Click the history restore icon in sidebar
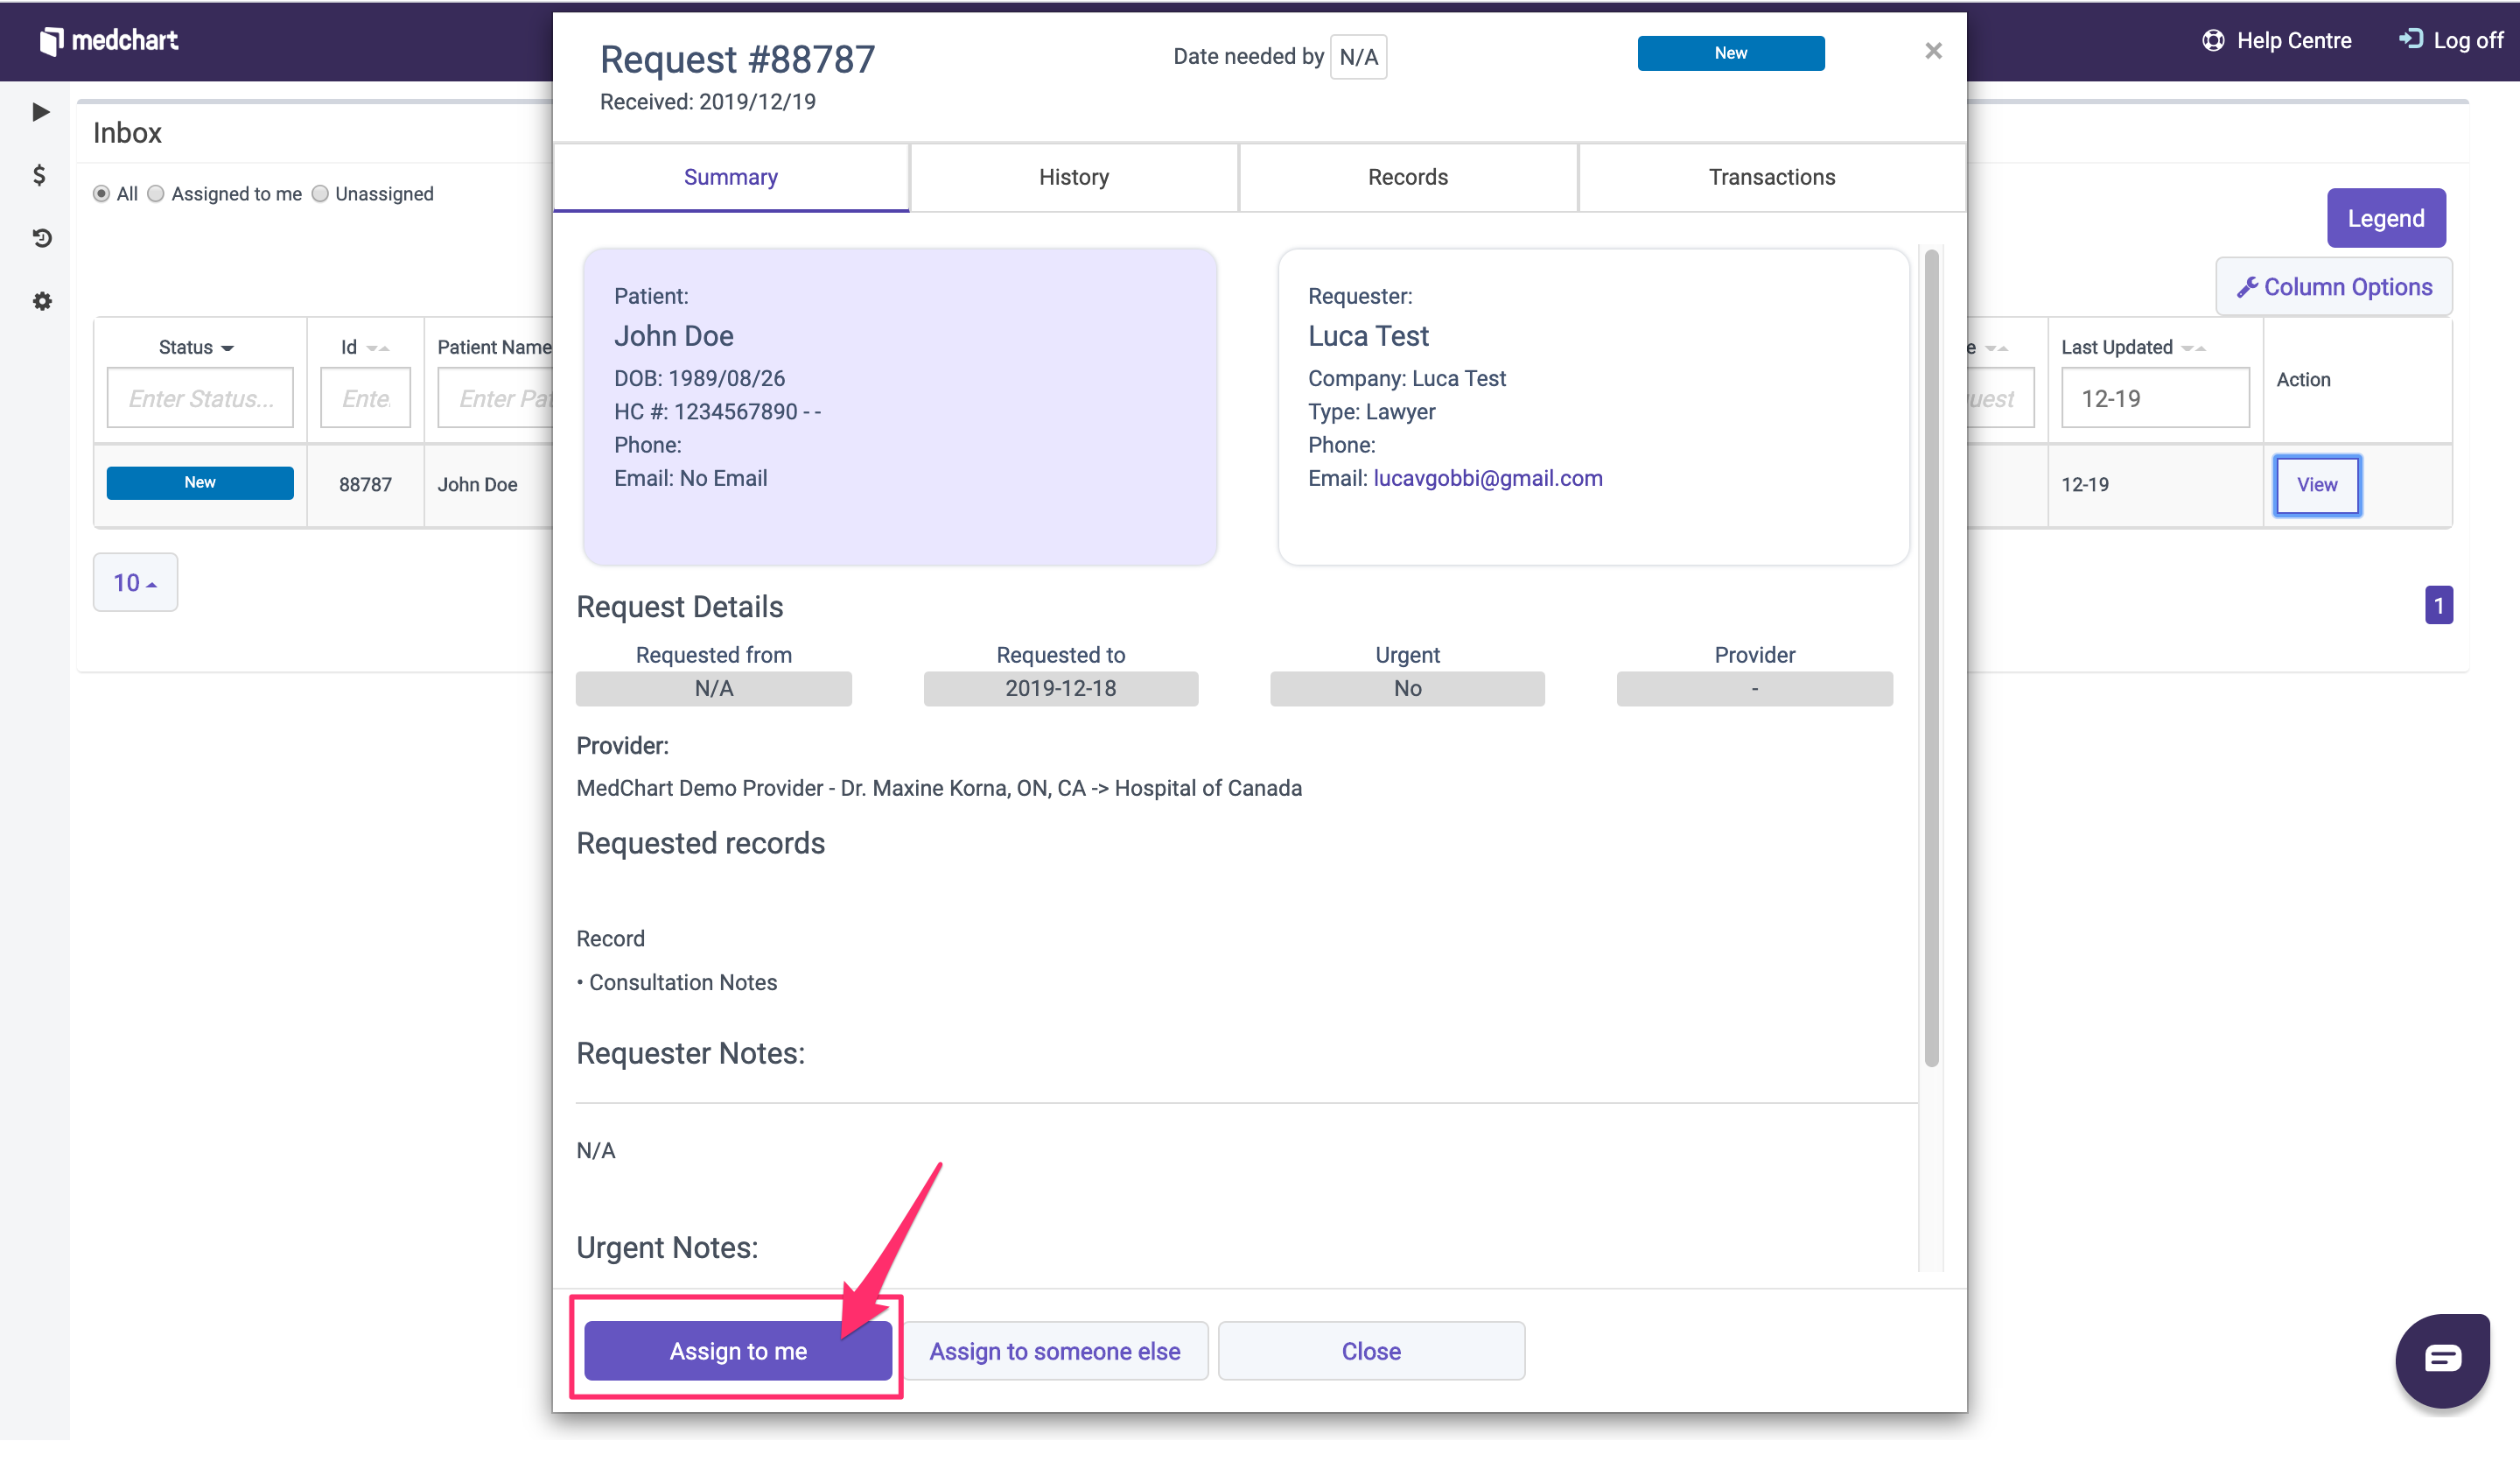This screenshot has width=2520, height=1476. pos(40,238)
